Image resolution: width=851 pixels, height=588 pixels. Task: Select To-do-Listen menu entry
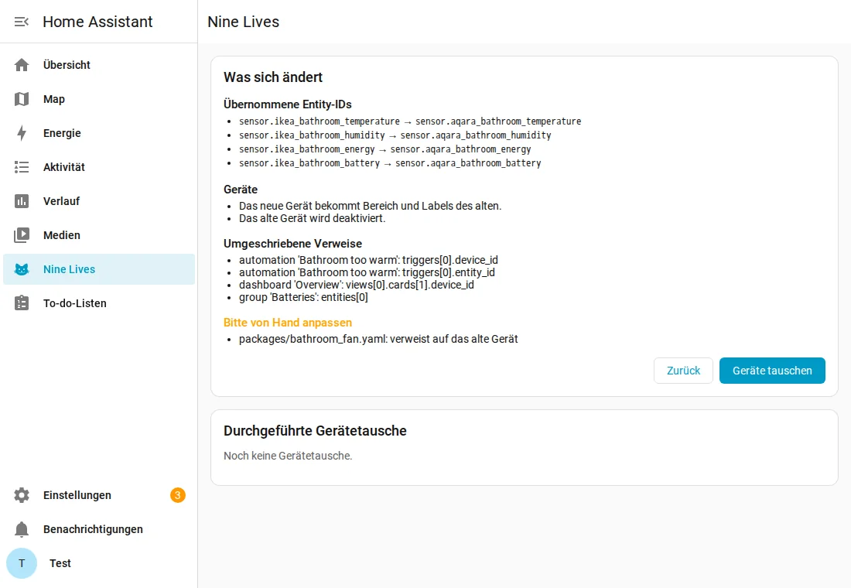tap(99, 303)
